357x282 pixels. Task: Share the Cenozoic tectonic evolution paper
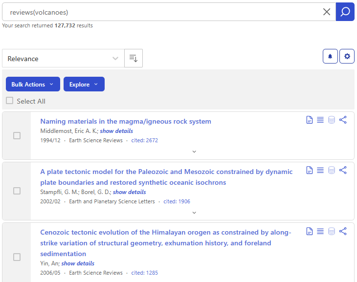(x=343, y=231)
